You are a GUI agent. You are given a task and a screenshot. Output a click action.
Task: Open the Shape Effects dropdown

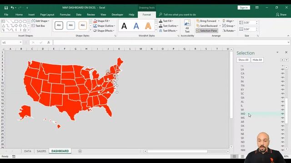coord(104,31)
